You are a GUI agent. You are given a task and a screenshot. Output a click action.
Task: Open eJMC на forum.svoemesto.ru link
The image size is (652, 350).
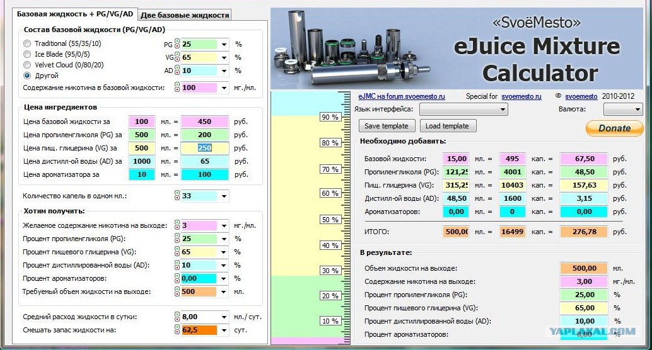click(x=401, y=96)
